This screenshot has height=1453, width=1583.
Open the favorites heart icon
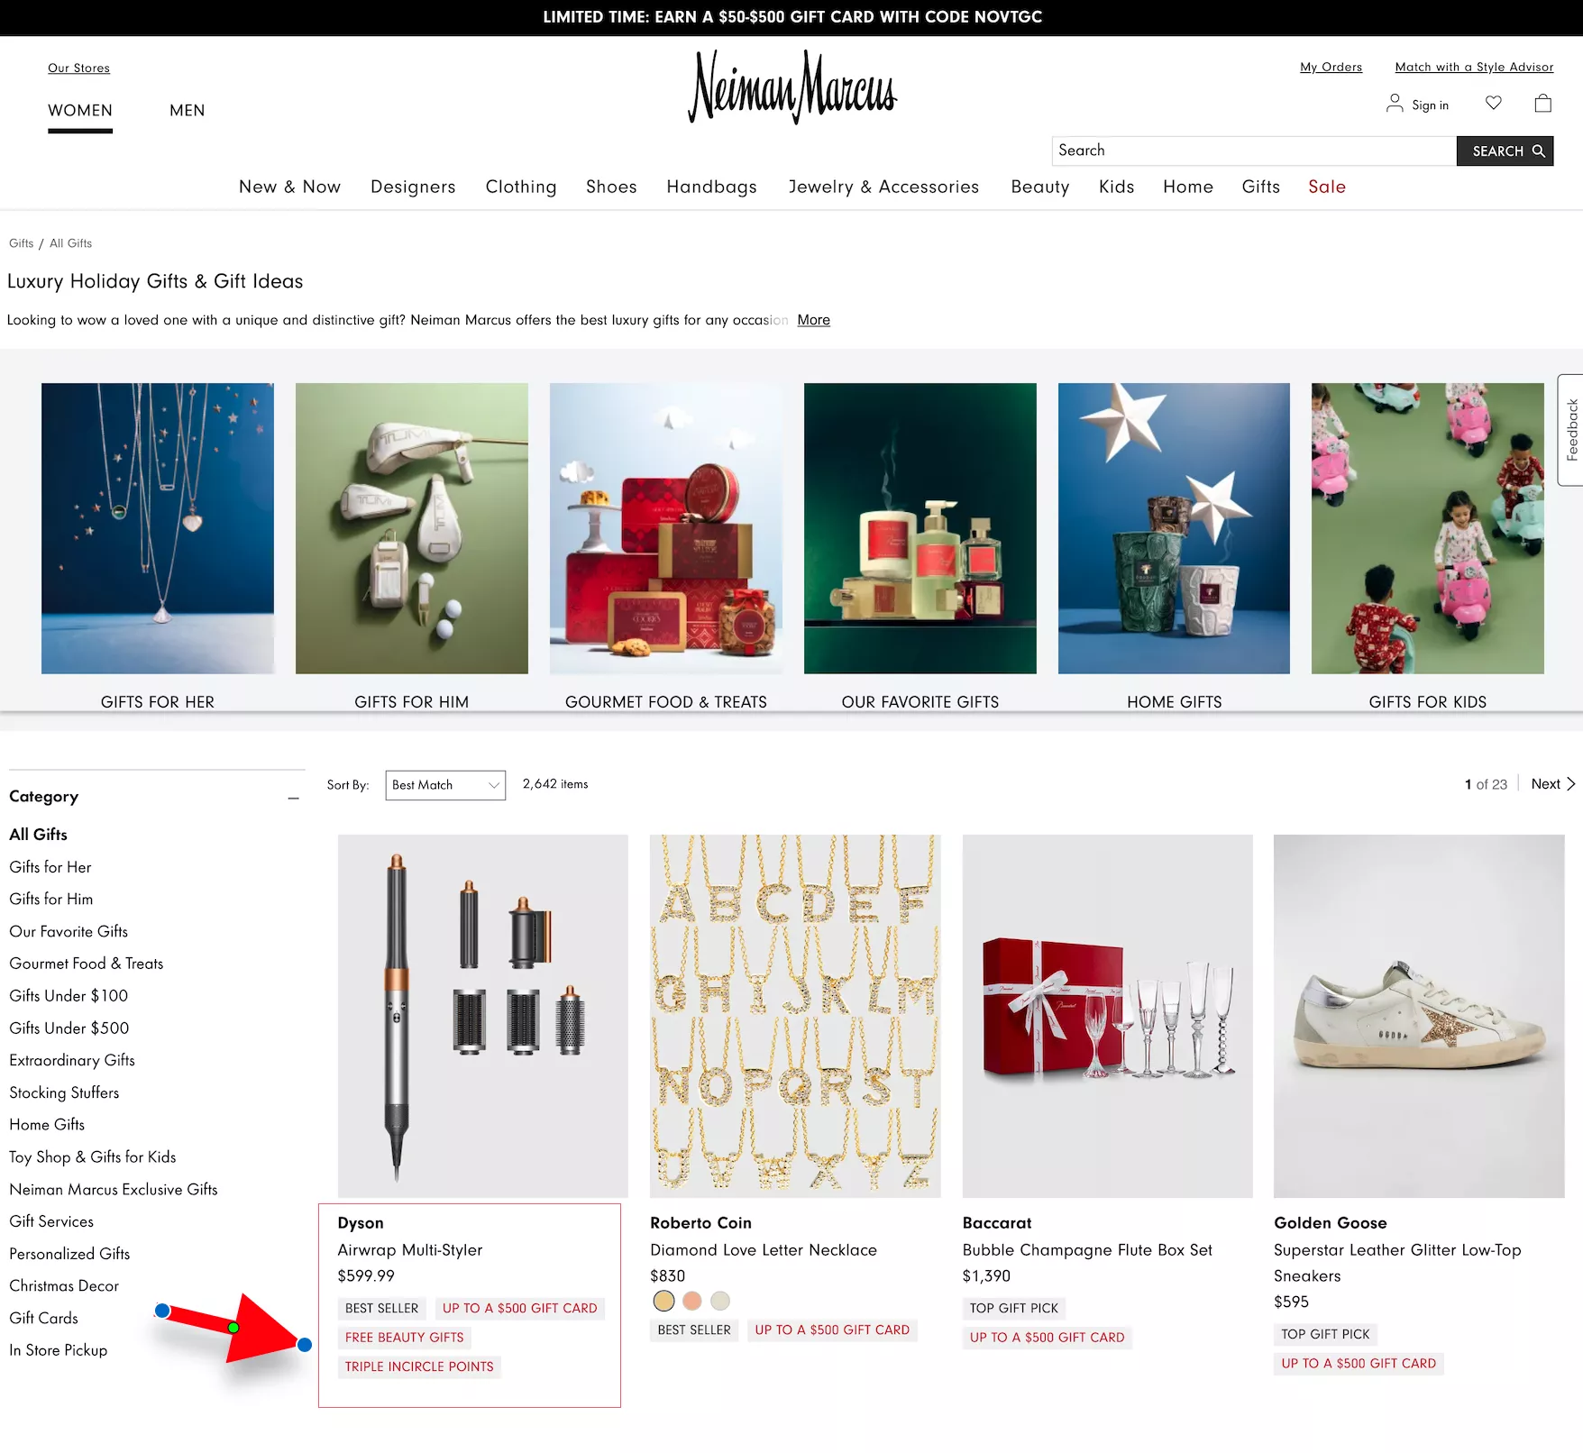click(1494, 104)
